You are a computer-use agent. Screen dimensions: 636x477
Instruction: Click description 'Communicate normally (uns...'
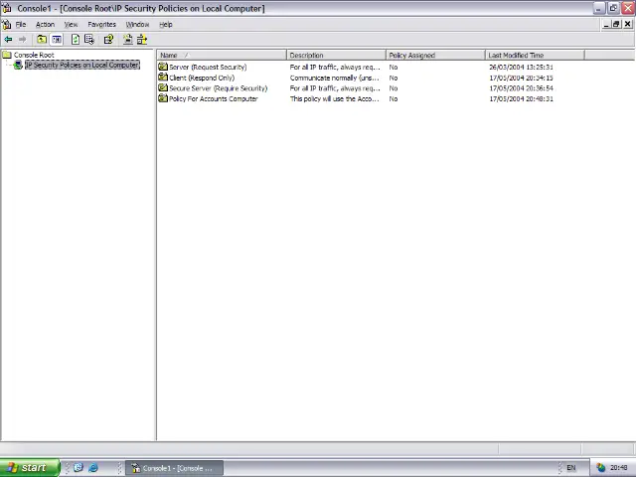pyautogui.click(x=335, y=78)
